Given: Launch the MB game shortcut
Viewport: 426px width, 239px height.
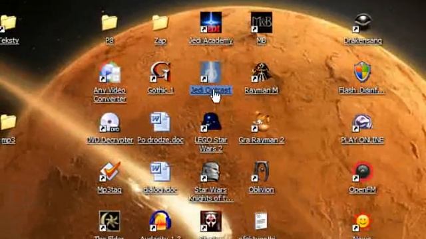Looking at the screenshot, I should coord(262,23).
